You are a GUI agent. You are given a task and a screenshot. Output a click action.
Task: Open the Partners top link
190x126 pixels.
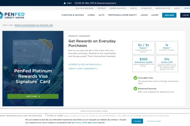pyautogui.click(x=101, y=8)
